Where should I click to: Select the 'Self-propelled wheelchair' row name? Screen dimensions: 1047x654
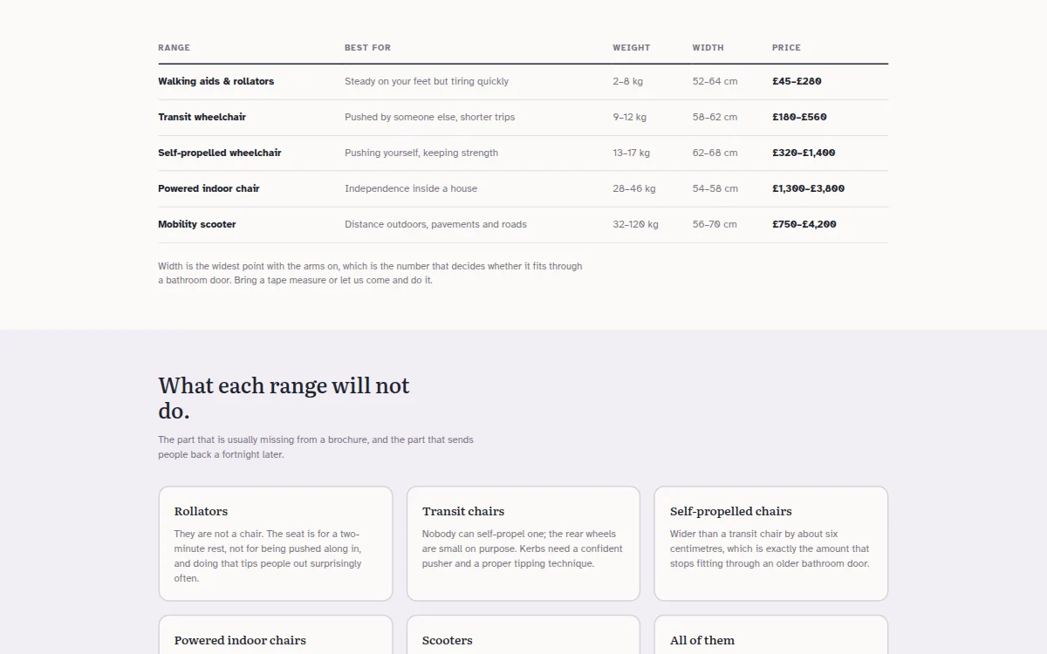point(220,153)
